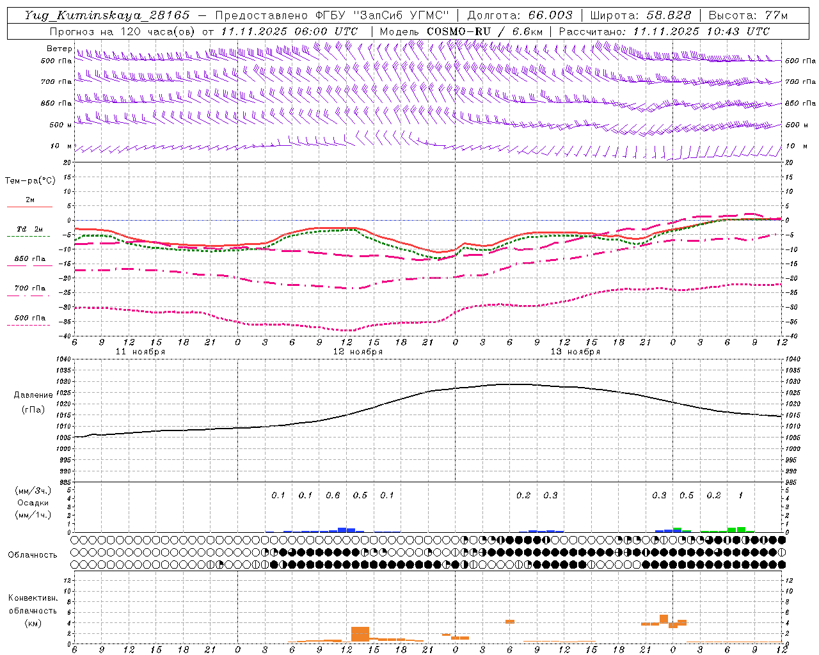819x655 pixels.
Task: Click the Давление pressure panel label
Action: [33, 395]
